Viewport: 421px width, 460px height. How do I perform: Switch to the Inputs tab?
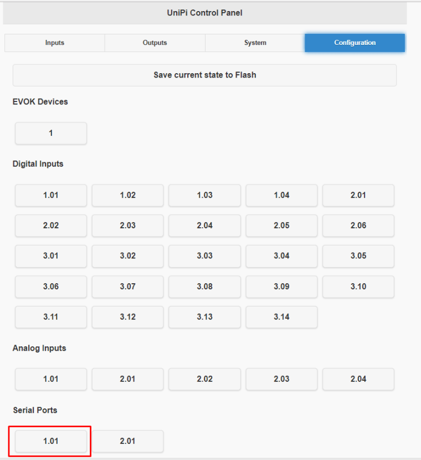54,43
